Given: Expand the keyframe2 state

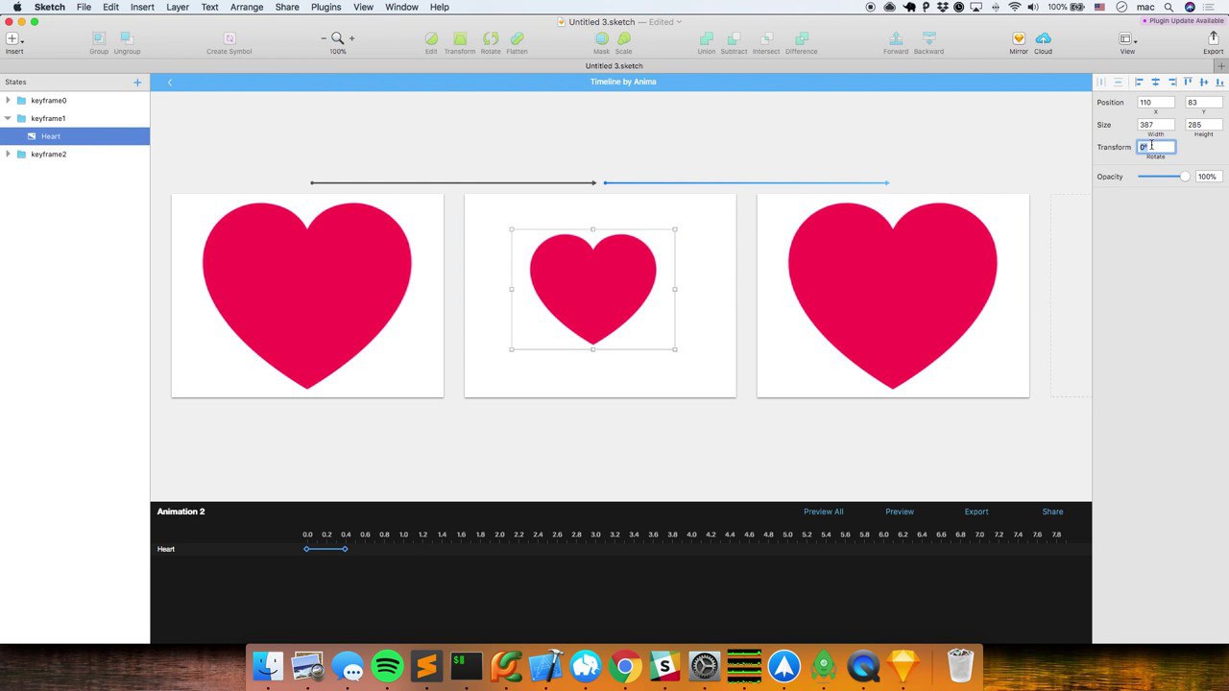Looking at the screenshot, I should pyautogui.click(x=9, y=155).
